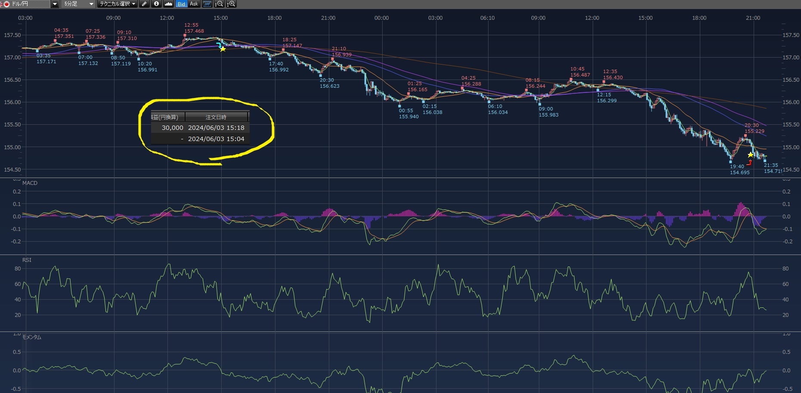Click the red exit arrow below the 21:00 star
Viewport: 801px width, 393px height.
pos(749,163)
